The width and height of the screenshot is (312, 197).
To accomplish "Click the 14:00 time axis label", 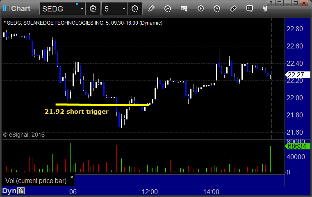I will tap(211, 192).
